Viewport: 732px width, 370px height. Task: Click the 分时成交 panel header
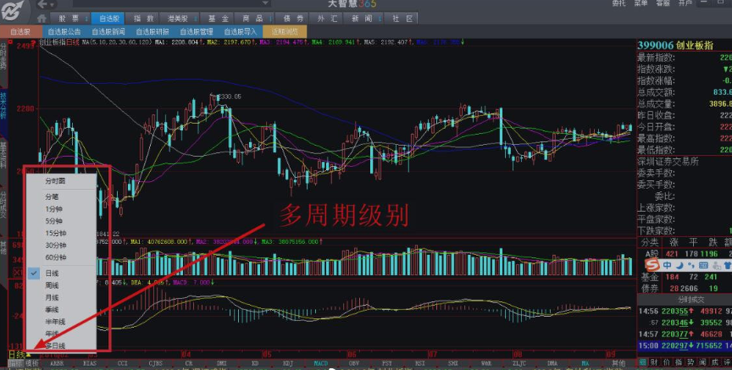click(684, 300)
